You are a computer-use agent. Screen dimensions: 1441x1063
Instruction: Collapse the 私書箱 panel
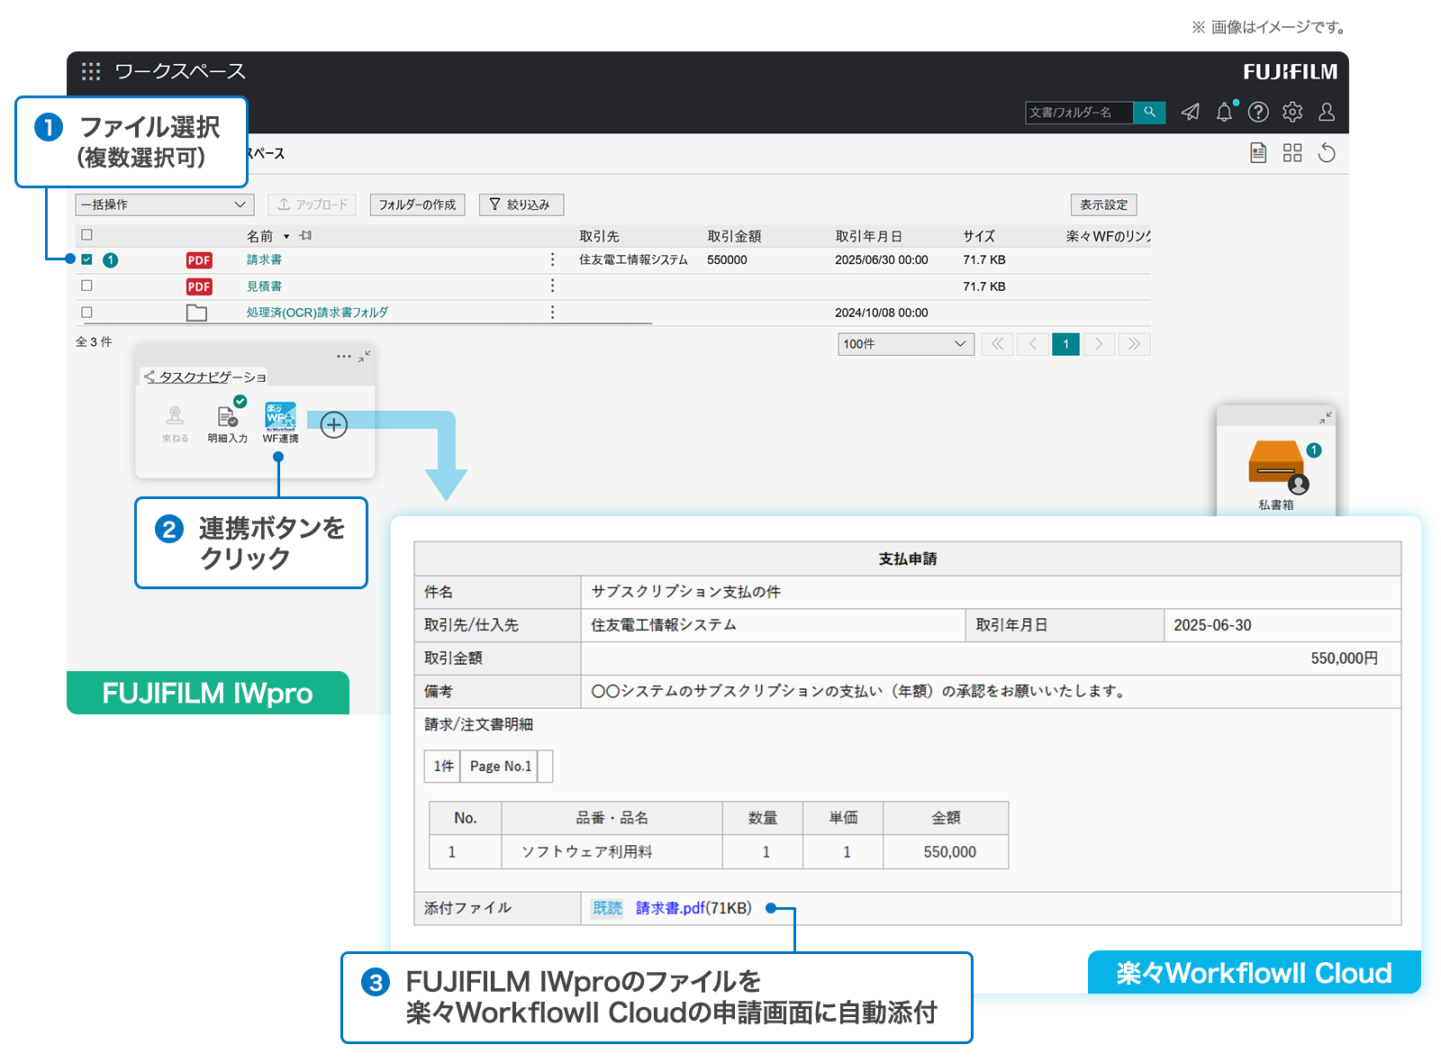[1326, 417]
